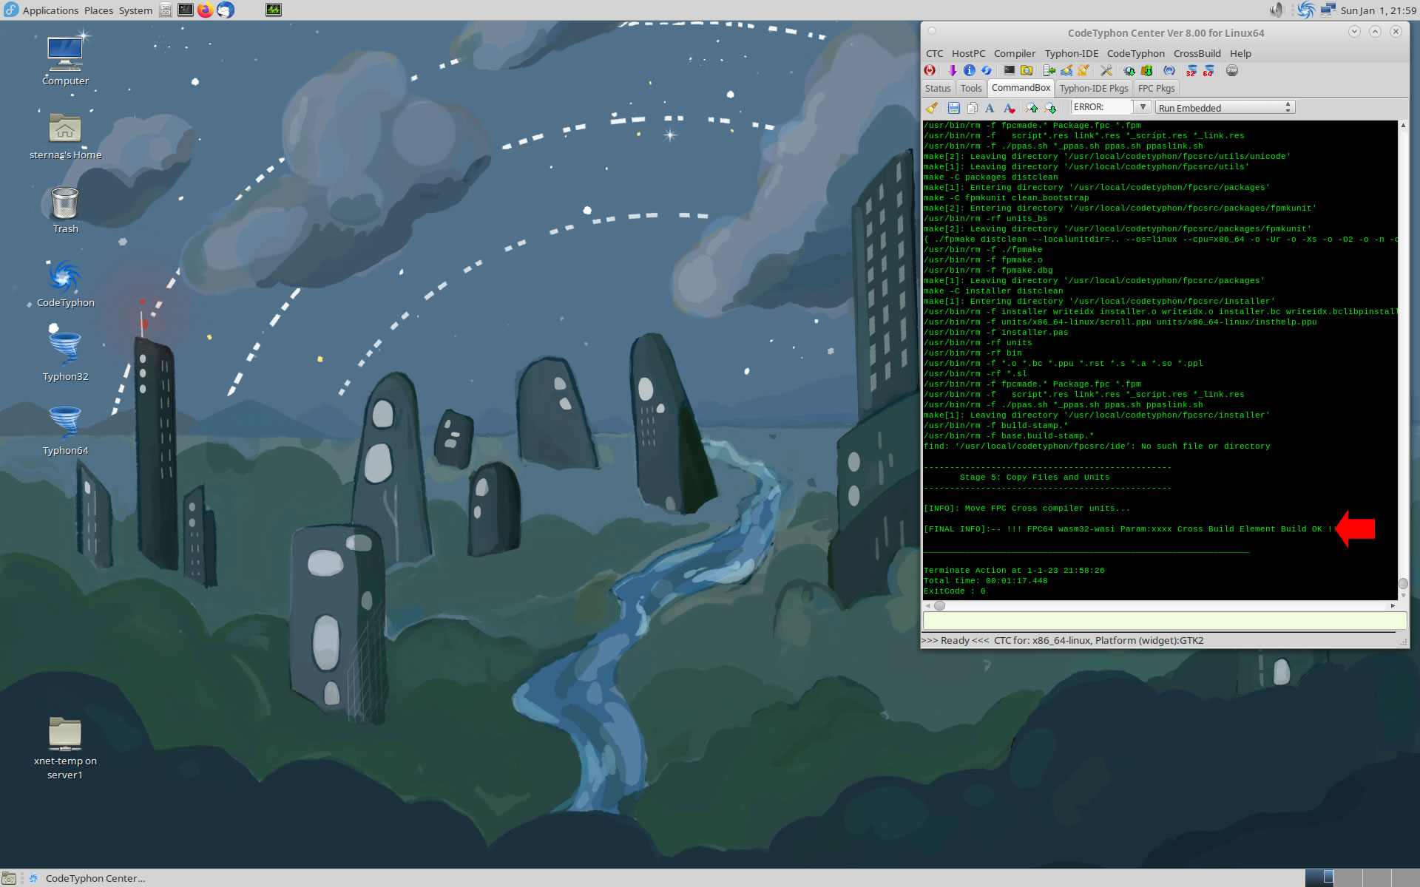Click the green packages download icon
Viewport: 1420px width, 887px height.
coord(1146,70)
